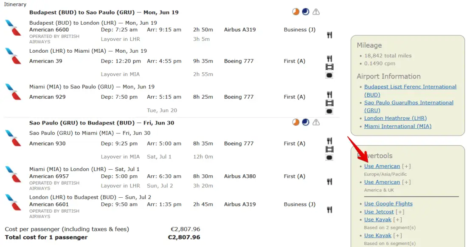
Task: Click the in-flight movie icon for American 39
Action: click(329, 67)
